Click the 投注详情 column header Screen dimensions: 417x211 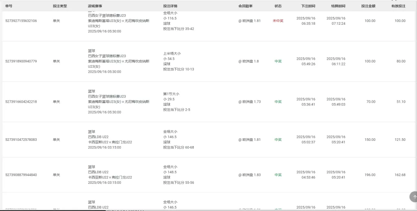click(x=170, y=6)
